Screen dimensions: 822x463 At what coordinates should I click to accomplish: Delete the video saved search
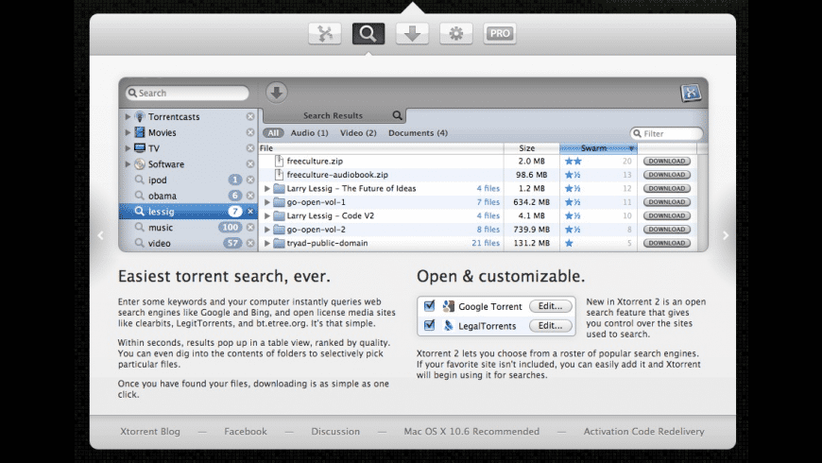[x=250, y=243]
